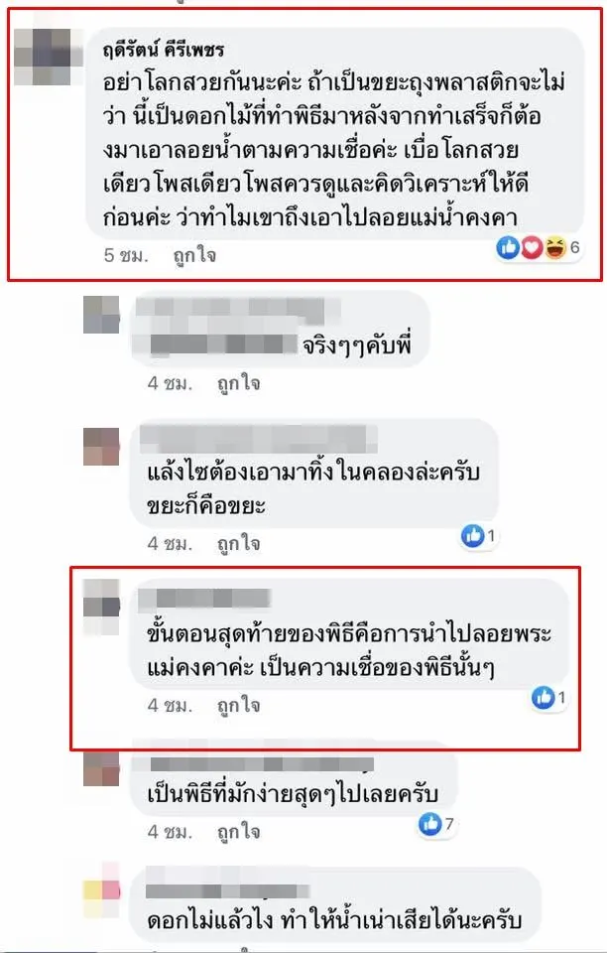Open the profile avatar of ฤดีรัตน์ คีรีเพชร
The height and width of the screenshot is (953, 607).
(42, 57)
